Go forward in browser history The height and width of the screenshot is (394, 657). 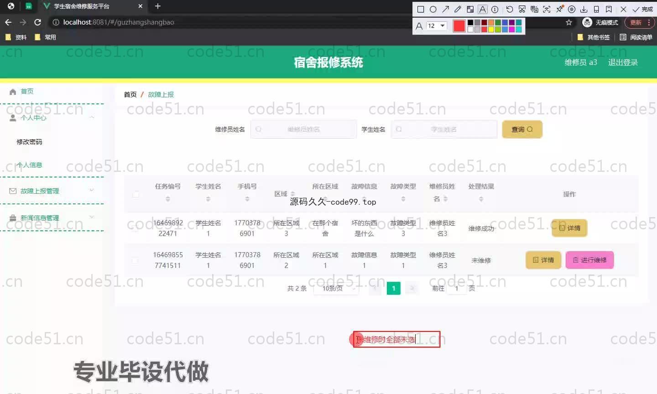pos(23,22)
